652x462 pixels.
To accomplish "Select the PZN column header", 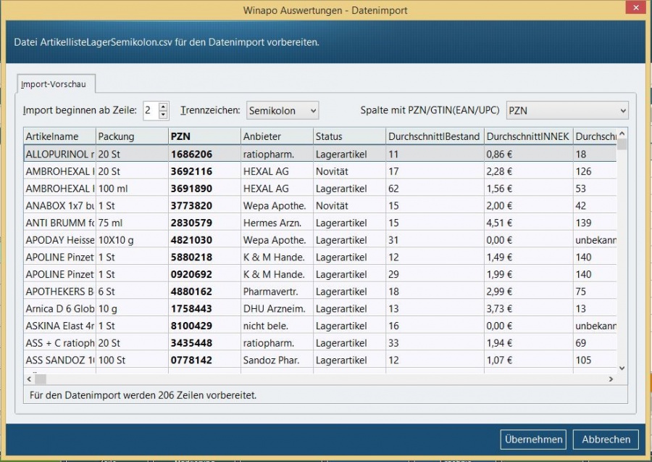I will (x=204, y=136).
